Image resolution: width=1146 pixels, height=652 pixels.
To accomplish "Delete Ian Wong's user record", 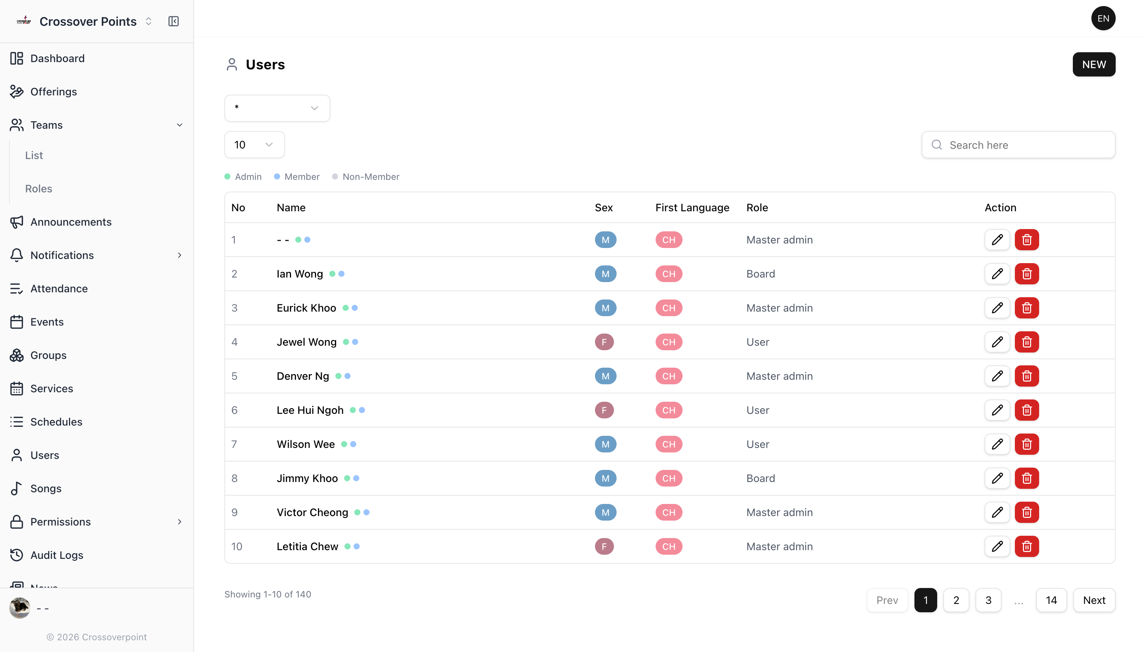I will 1026,274.
